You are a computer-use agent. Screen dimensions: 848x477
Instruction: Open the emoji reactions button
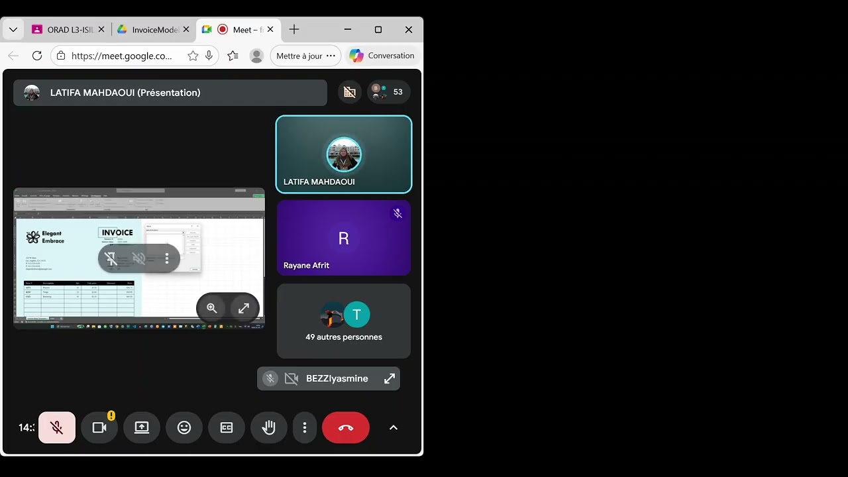coord(184,428)
